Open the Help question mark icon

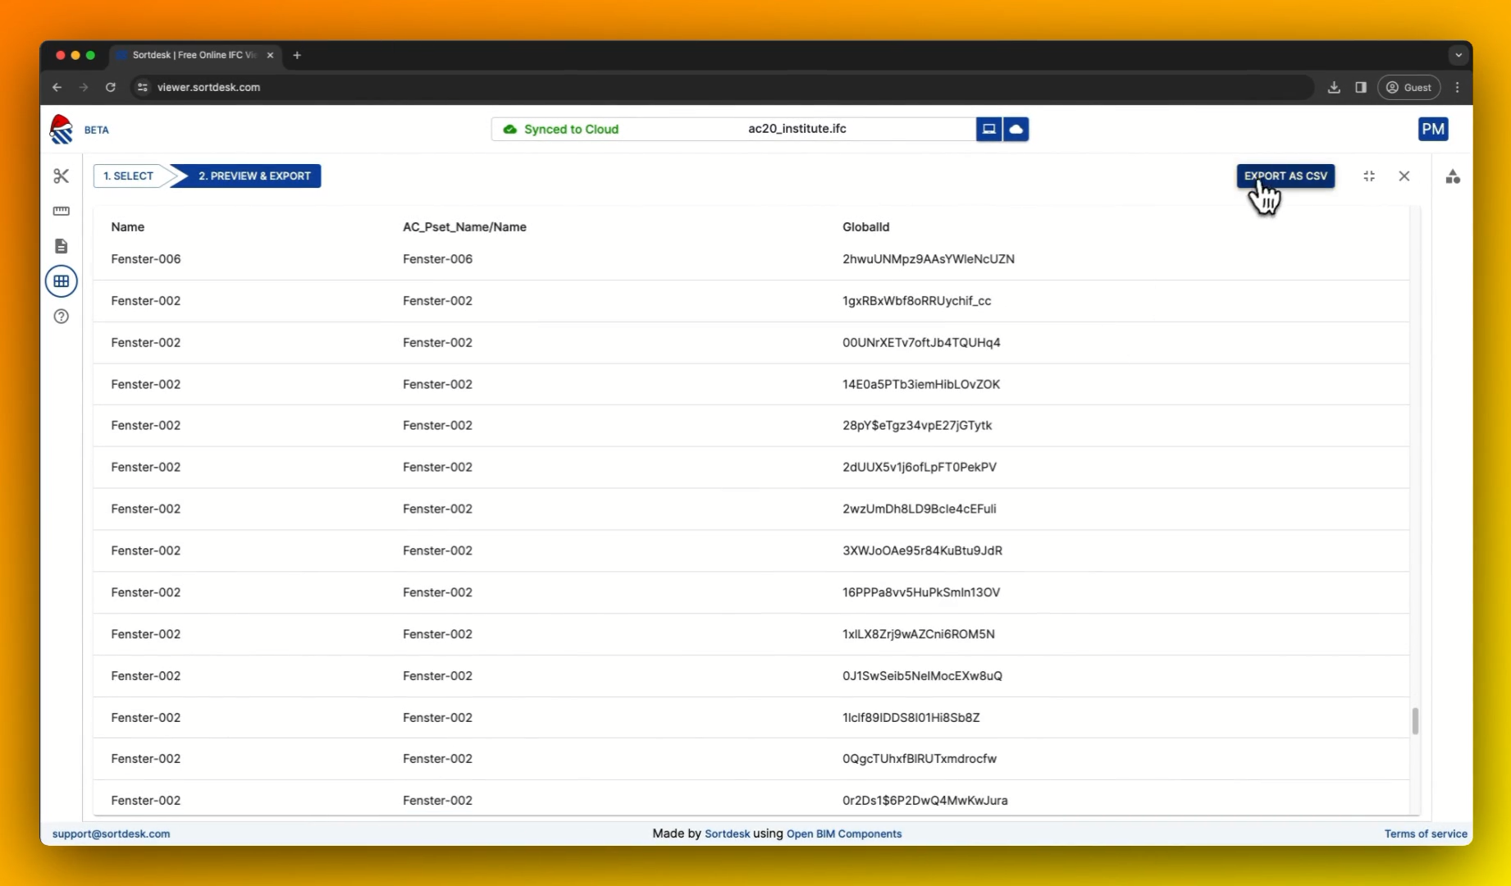click(x=61, y=316)
